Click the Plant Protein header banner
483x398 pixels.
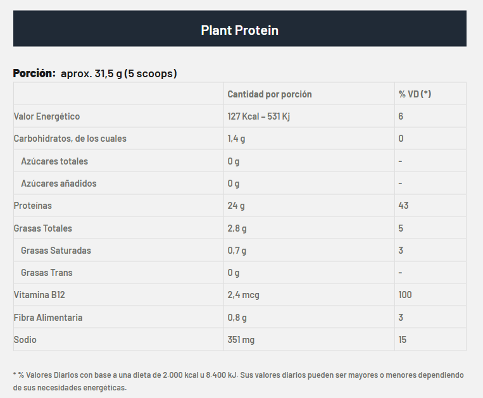(x=239, y=30)
